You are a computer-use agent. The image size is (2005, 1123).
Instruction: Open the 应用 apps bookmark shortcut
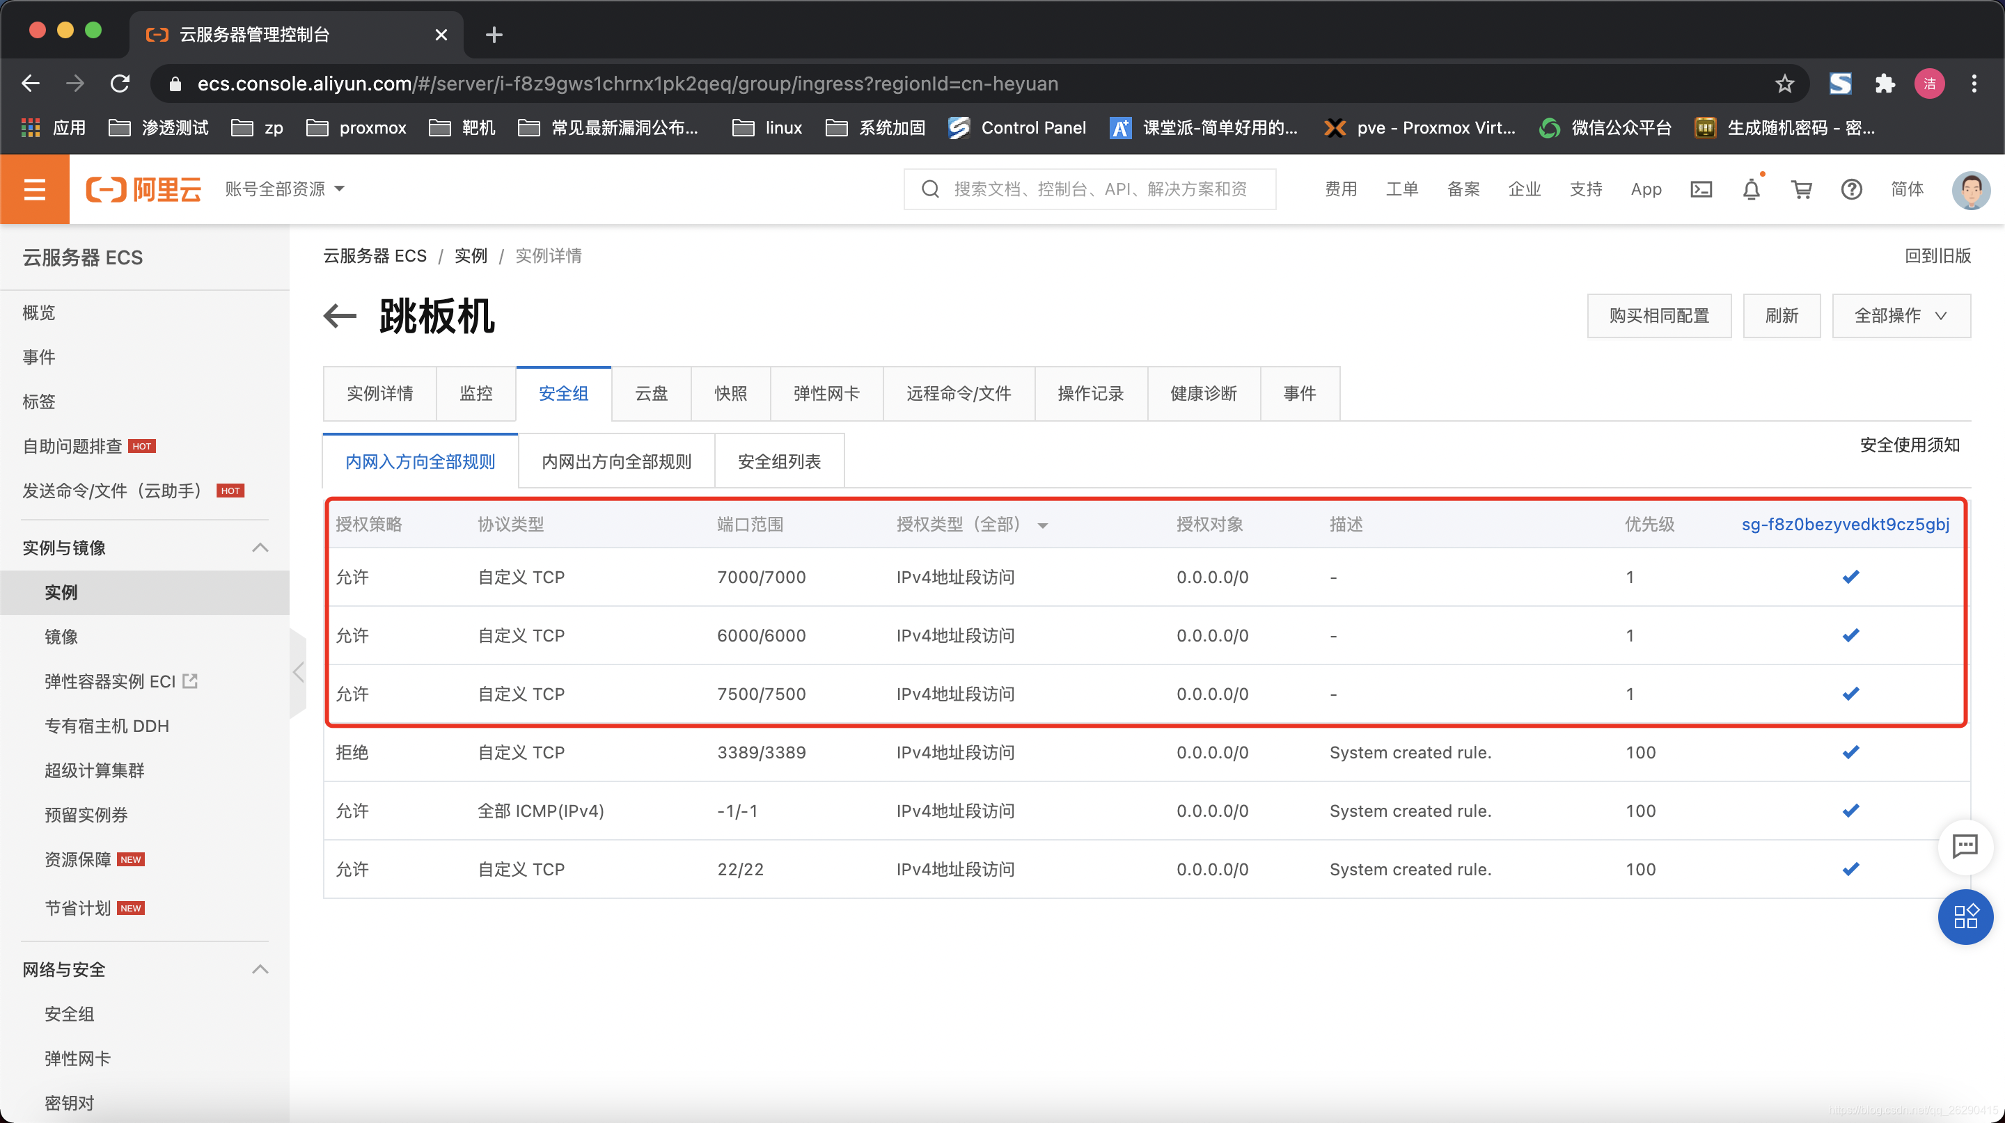(53, 127)
